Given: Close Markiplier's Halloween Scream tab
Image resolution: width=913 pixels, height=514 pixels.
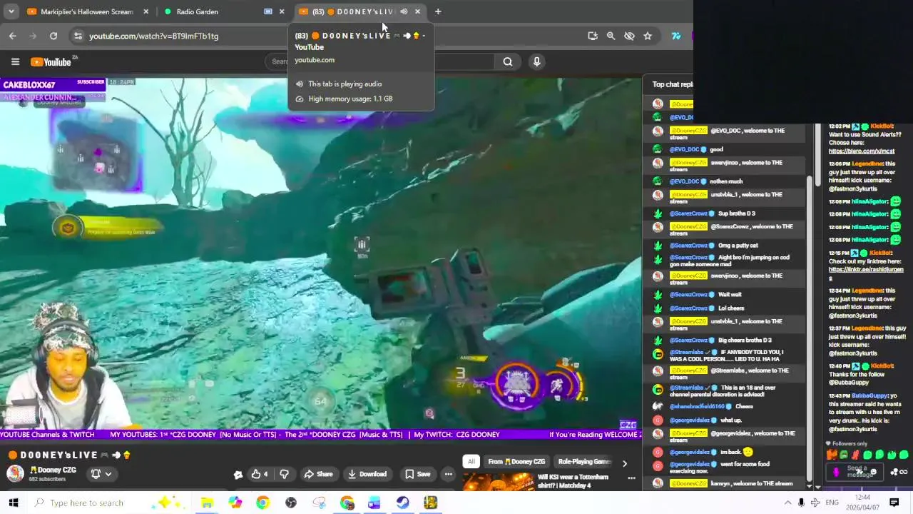Looking at the screenshot, I should [x=146, y=11].
